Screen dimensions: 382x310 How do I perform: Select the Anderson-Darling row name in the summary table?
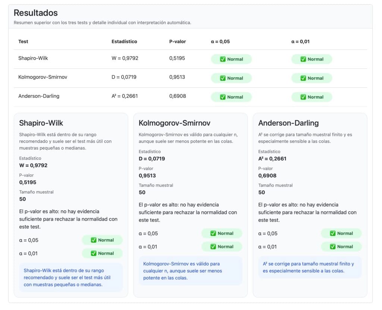[x=39, y=96]
